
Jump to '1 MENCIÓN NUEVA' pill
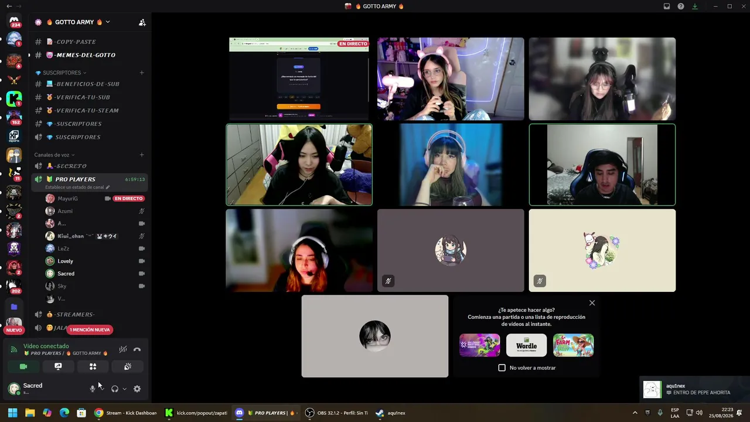tap(90, 329)
